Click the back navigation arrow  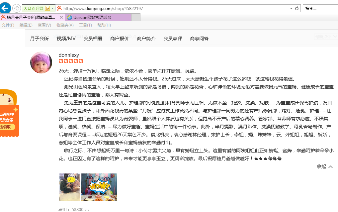(5, 8)
